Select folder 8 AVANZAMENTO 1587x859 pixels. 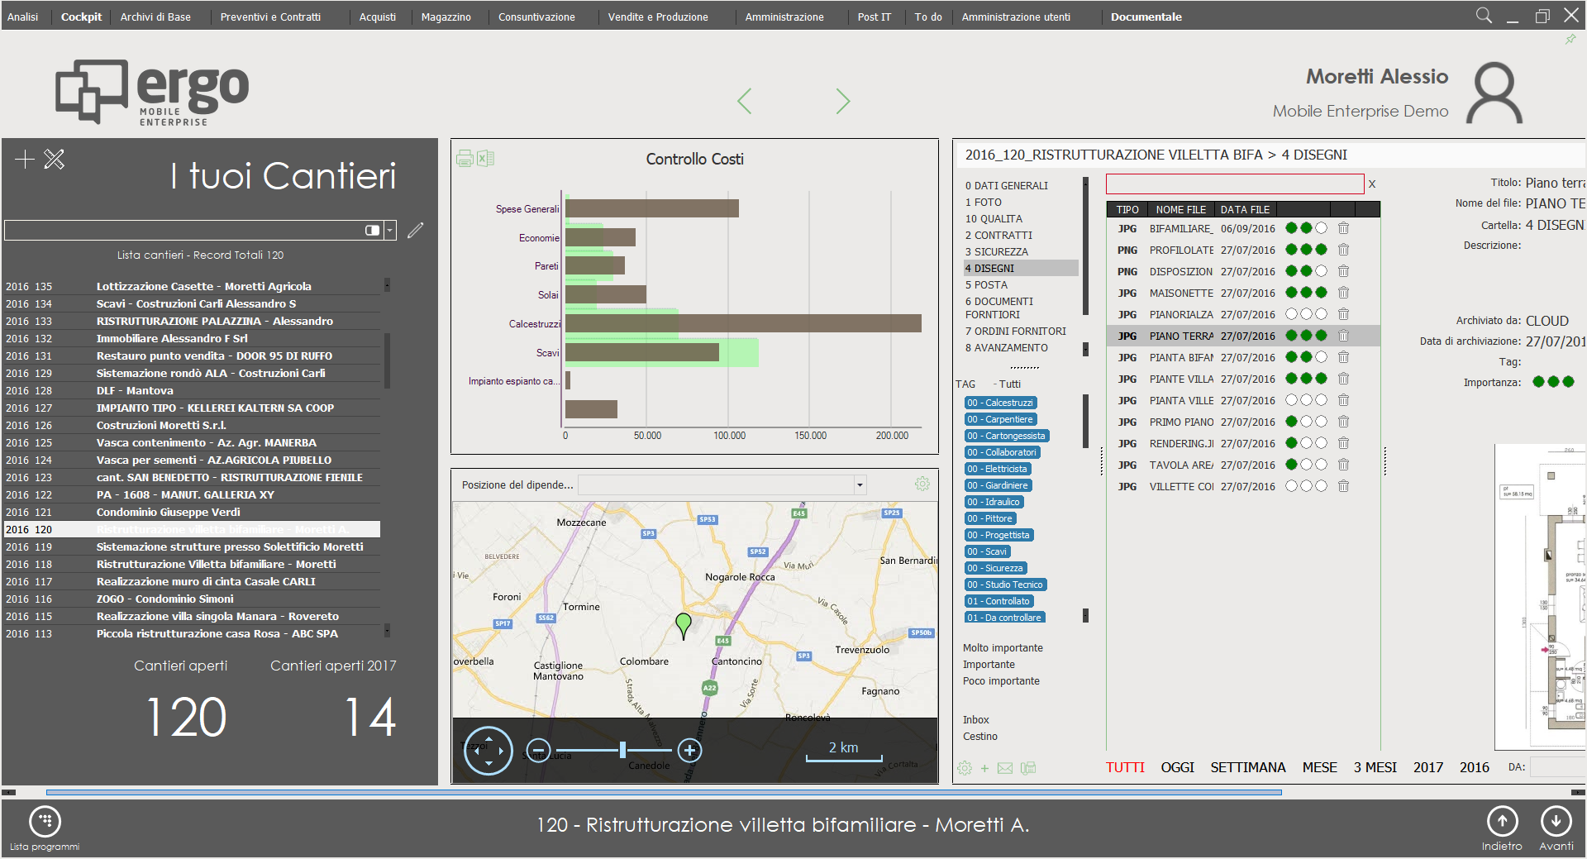point(1007,347)
